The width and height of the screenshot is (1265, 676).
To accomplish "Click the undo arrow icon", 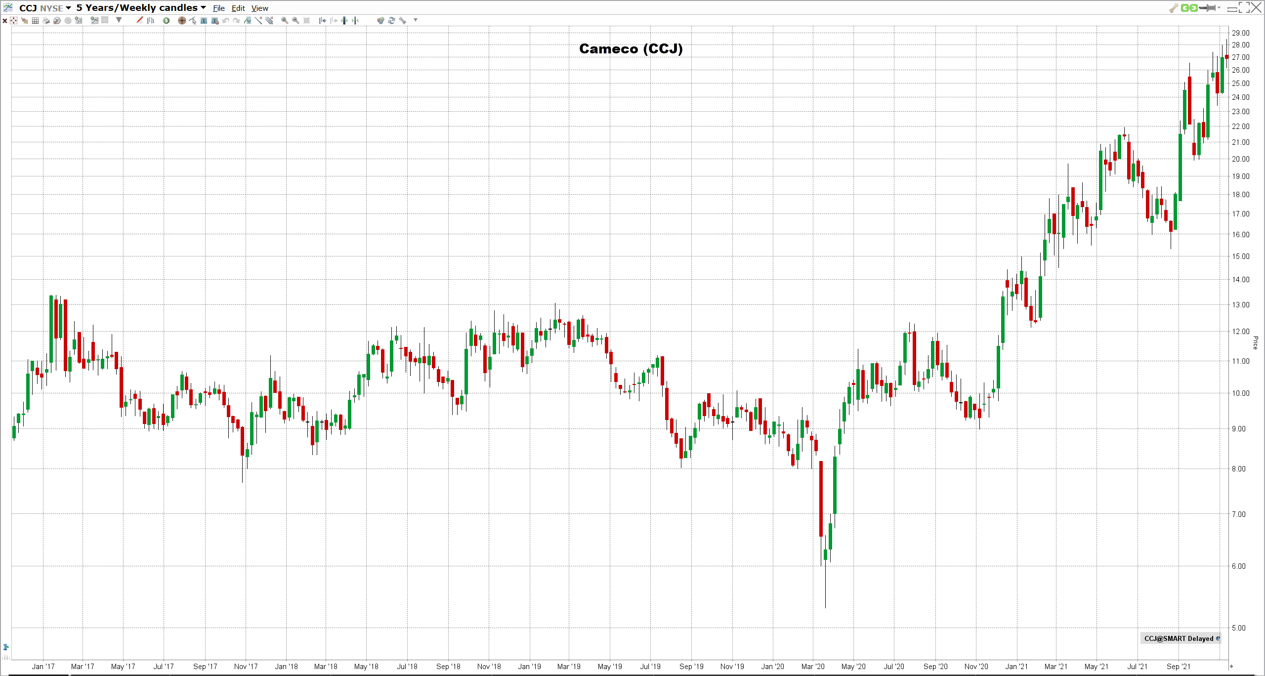I will click(x=226, y=20).
